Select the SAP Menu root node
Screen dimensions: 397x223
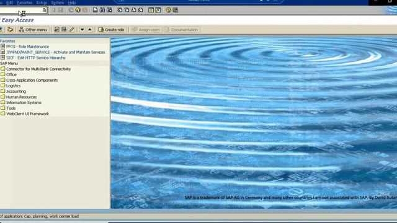tap(9, 63)
